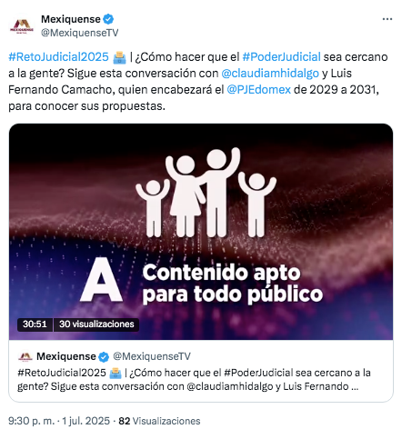
Task: Click the 9:30 p. m. 1 jul. 2025 timestamp
Action: pyautogui.click(x=59, y=421)
